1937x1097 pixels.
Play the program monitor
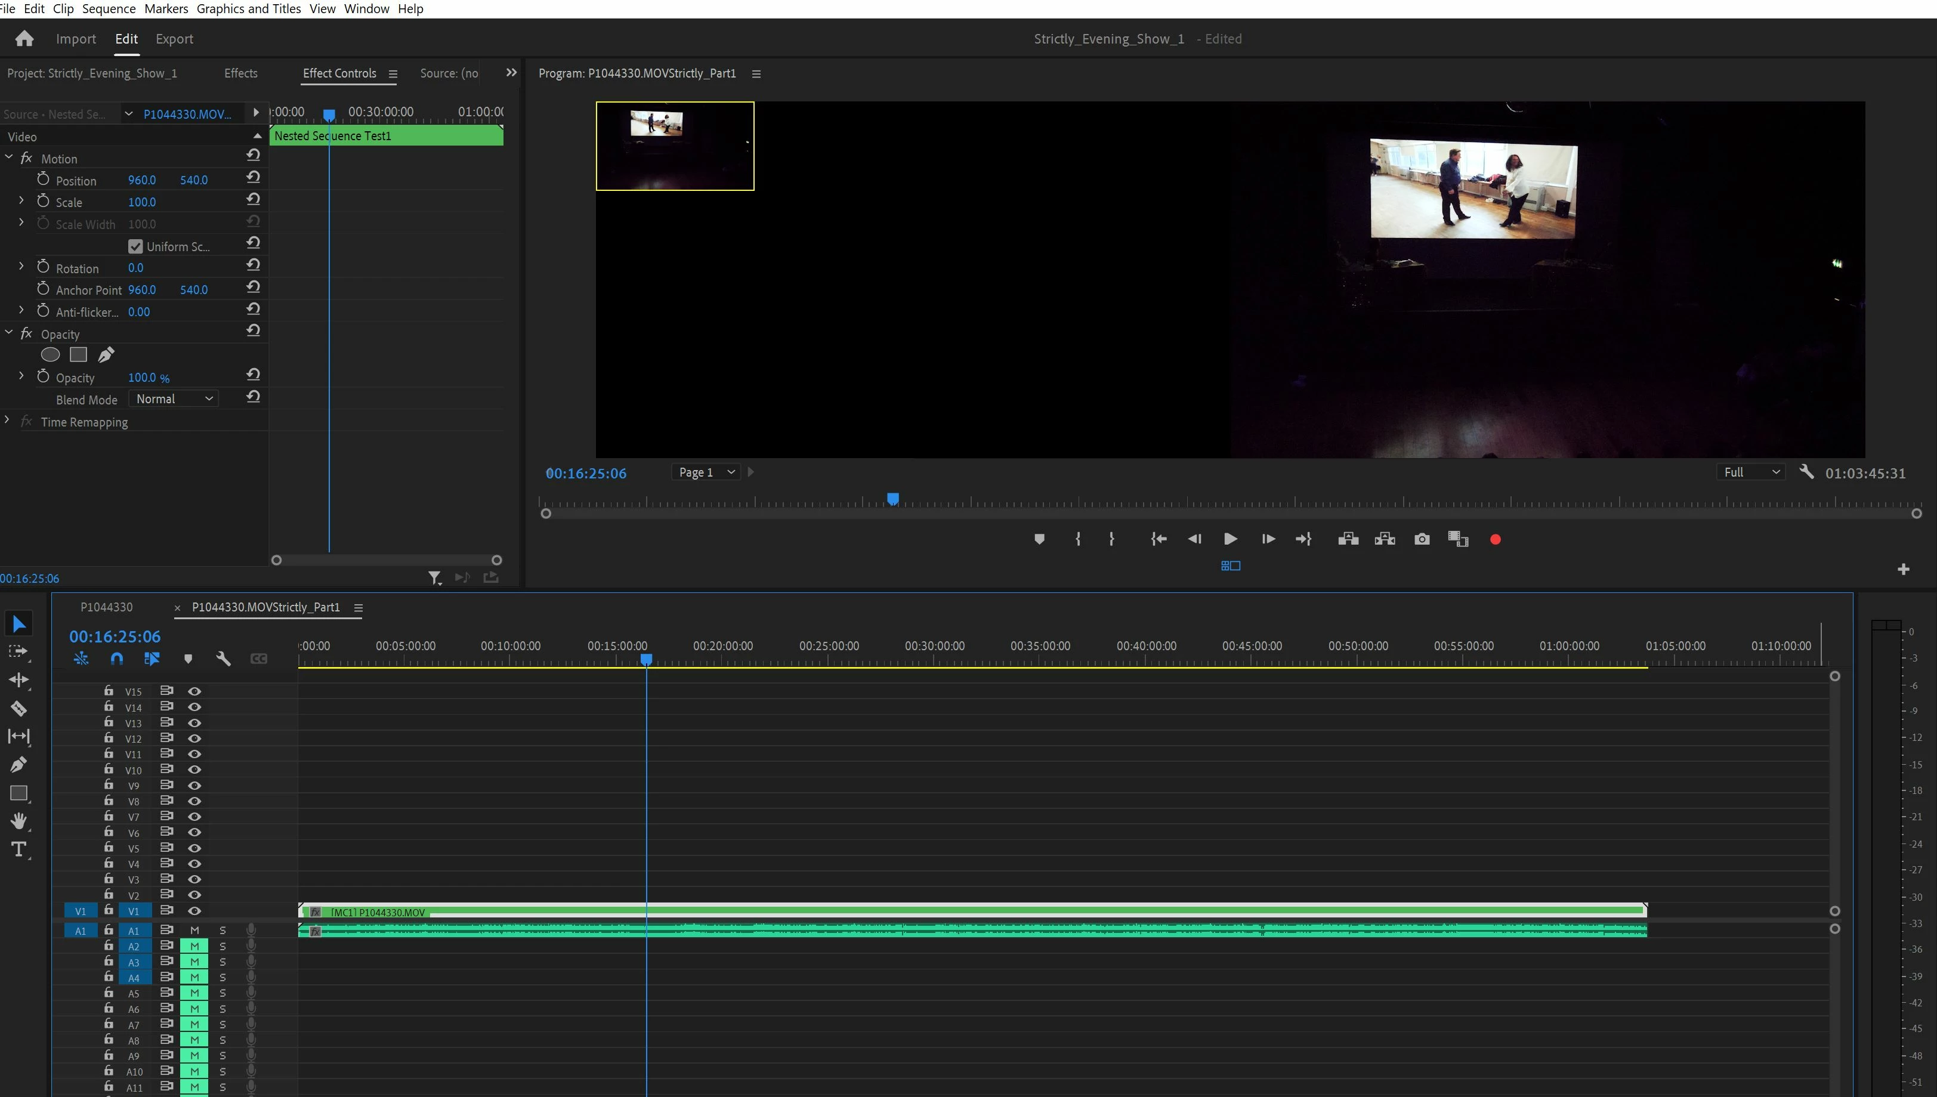[x=1230, y=539]
